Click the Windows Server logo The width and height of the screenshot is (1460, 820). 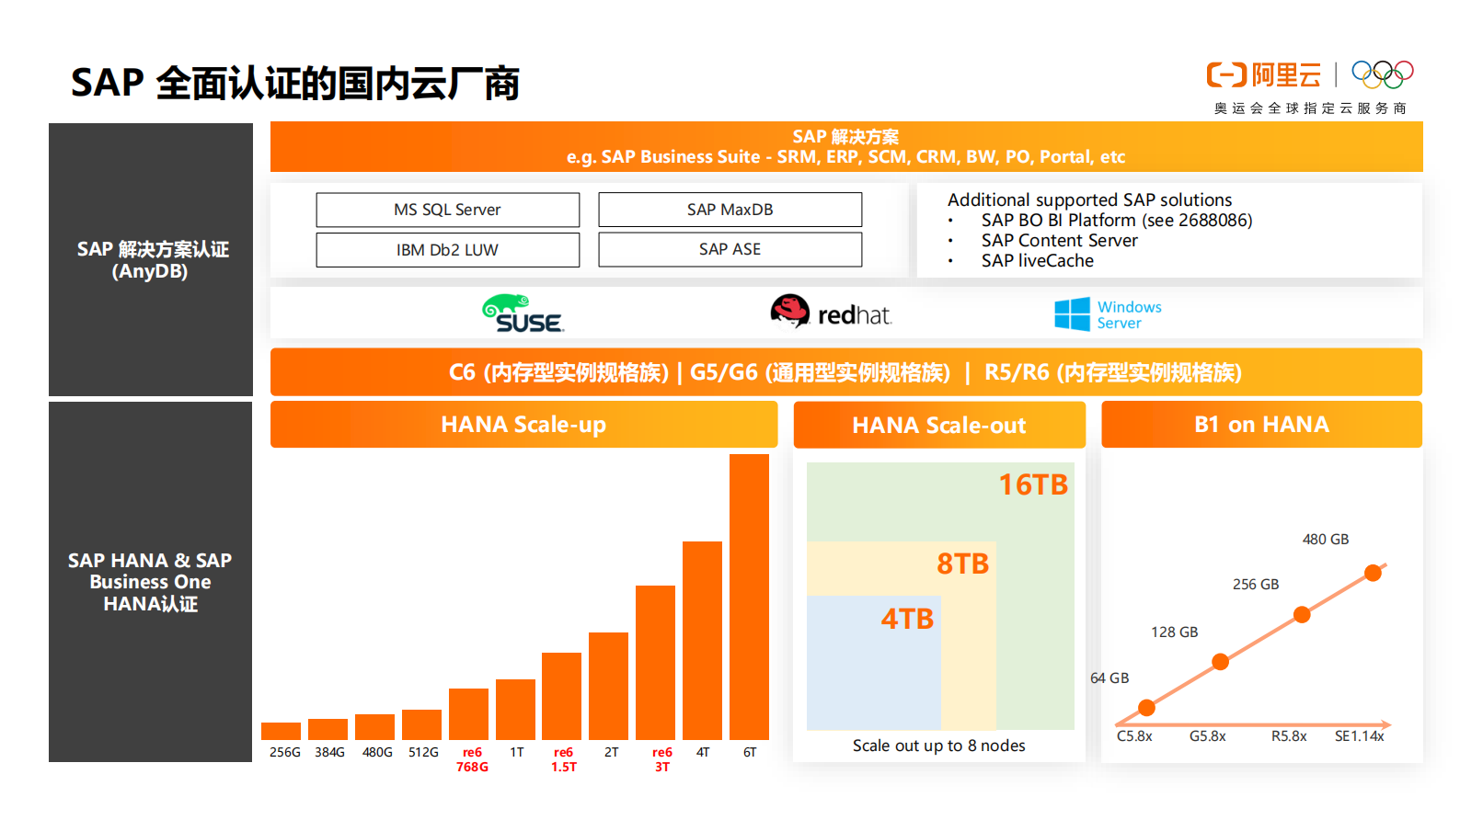[x=1108, y=314]
